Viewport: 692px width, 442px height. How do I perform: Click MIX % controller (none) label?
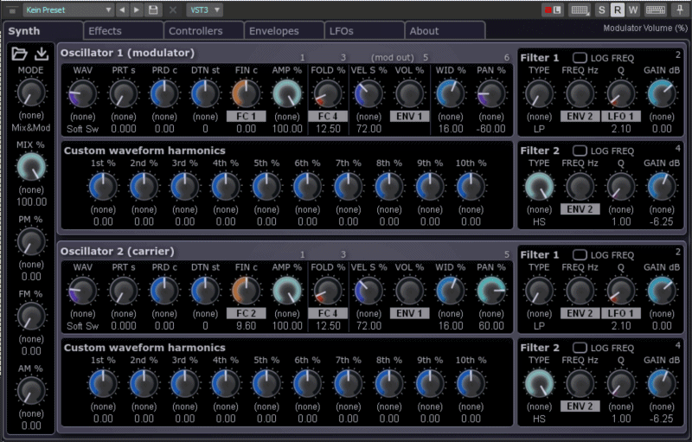pos(31,190)
